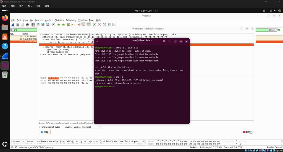The height and width of the screenshot is (152, 283).
Task: Click highlighted ff ff ff hex bytes
Action: (54, 78)
